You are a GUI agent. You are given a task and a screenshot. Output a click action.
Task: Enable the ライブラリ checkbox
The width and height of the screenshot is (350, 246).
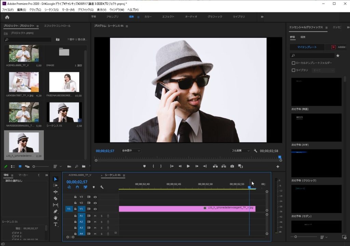[293, 70]
